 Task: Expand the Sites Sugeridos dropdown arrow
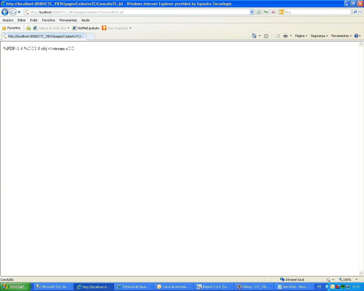pyautogui.click(x=130, y=28)
